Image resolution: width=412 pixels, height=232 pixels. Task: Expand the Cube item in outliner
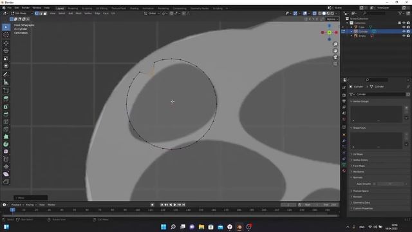coord(351,27)
